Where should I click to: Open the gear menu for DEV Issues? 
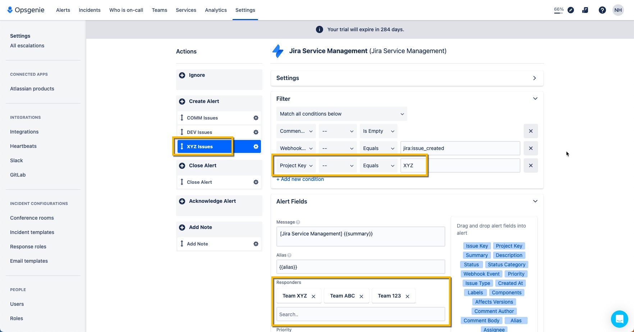pyautogui.click(x=256, y=132)
